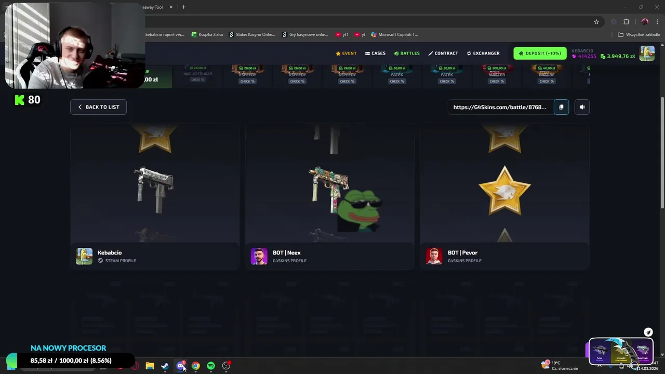Open the yt1 YouTube bookmark
Image resolution: width=665 pixels, height=374 pixels.
tap(342, 35)
